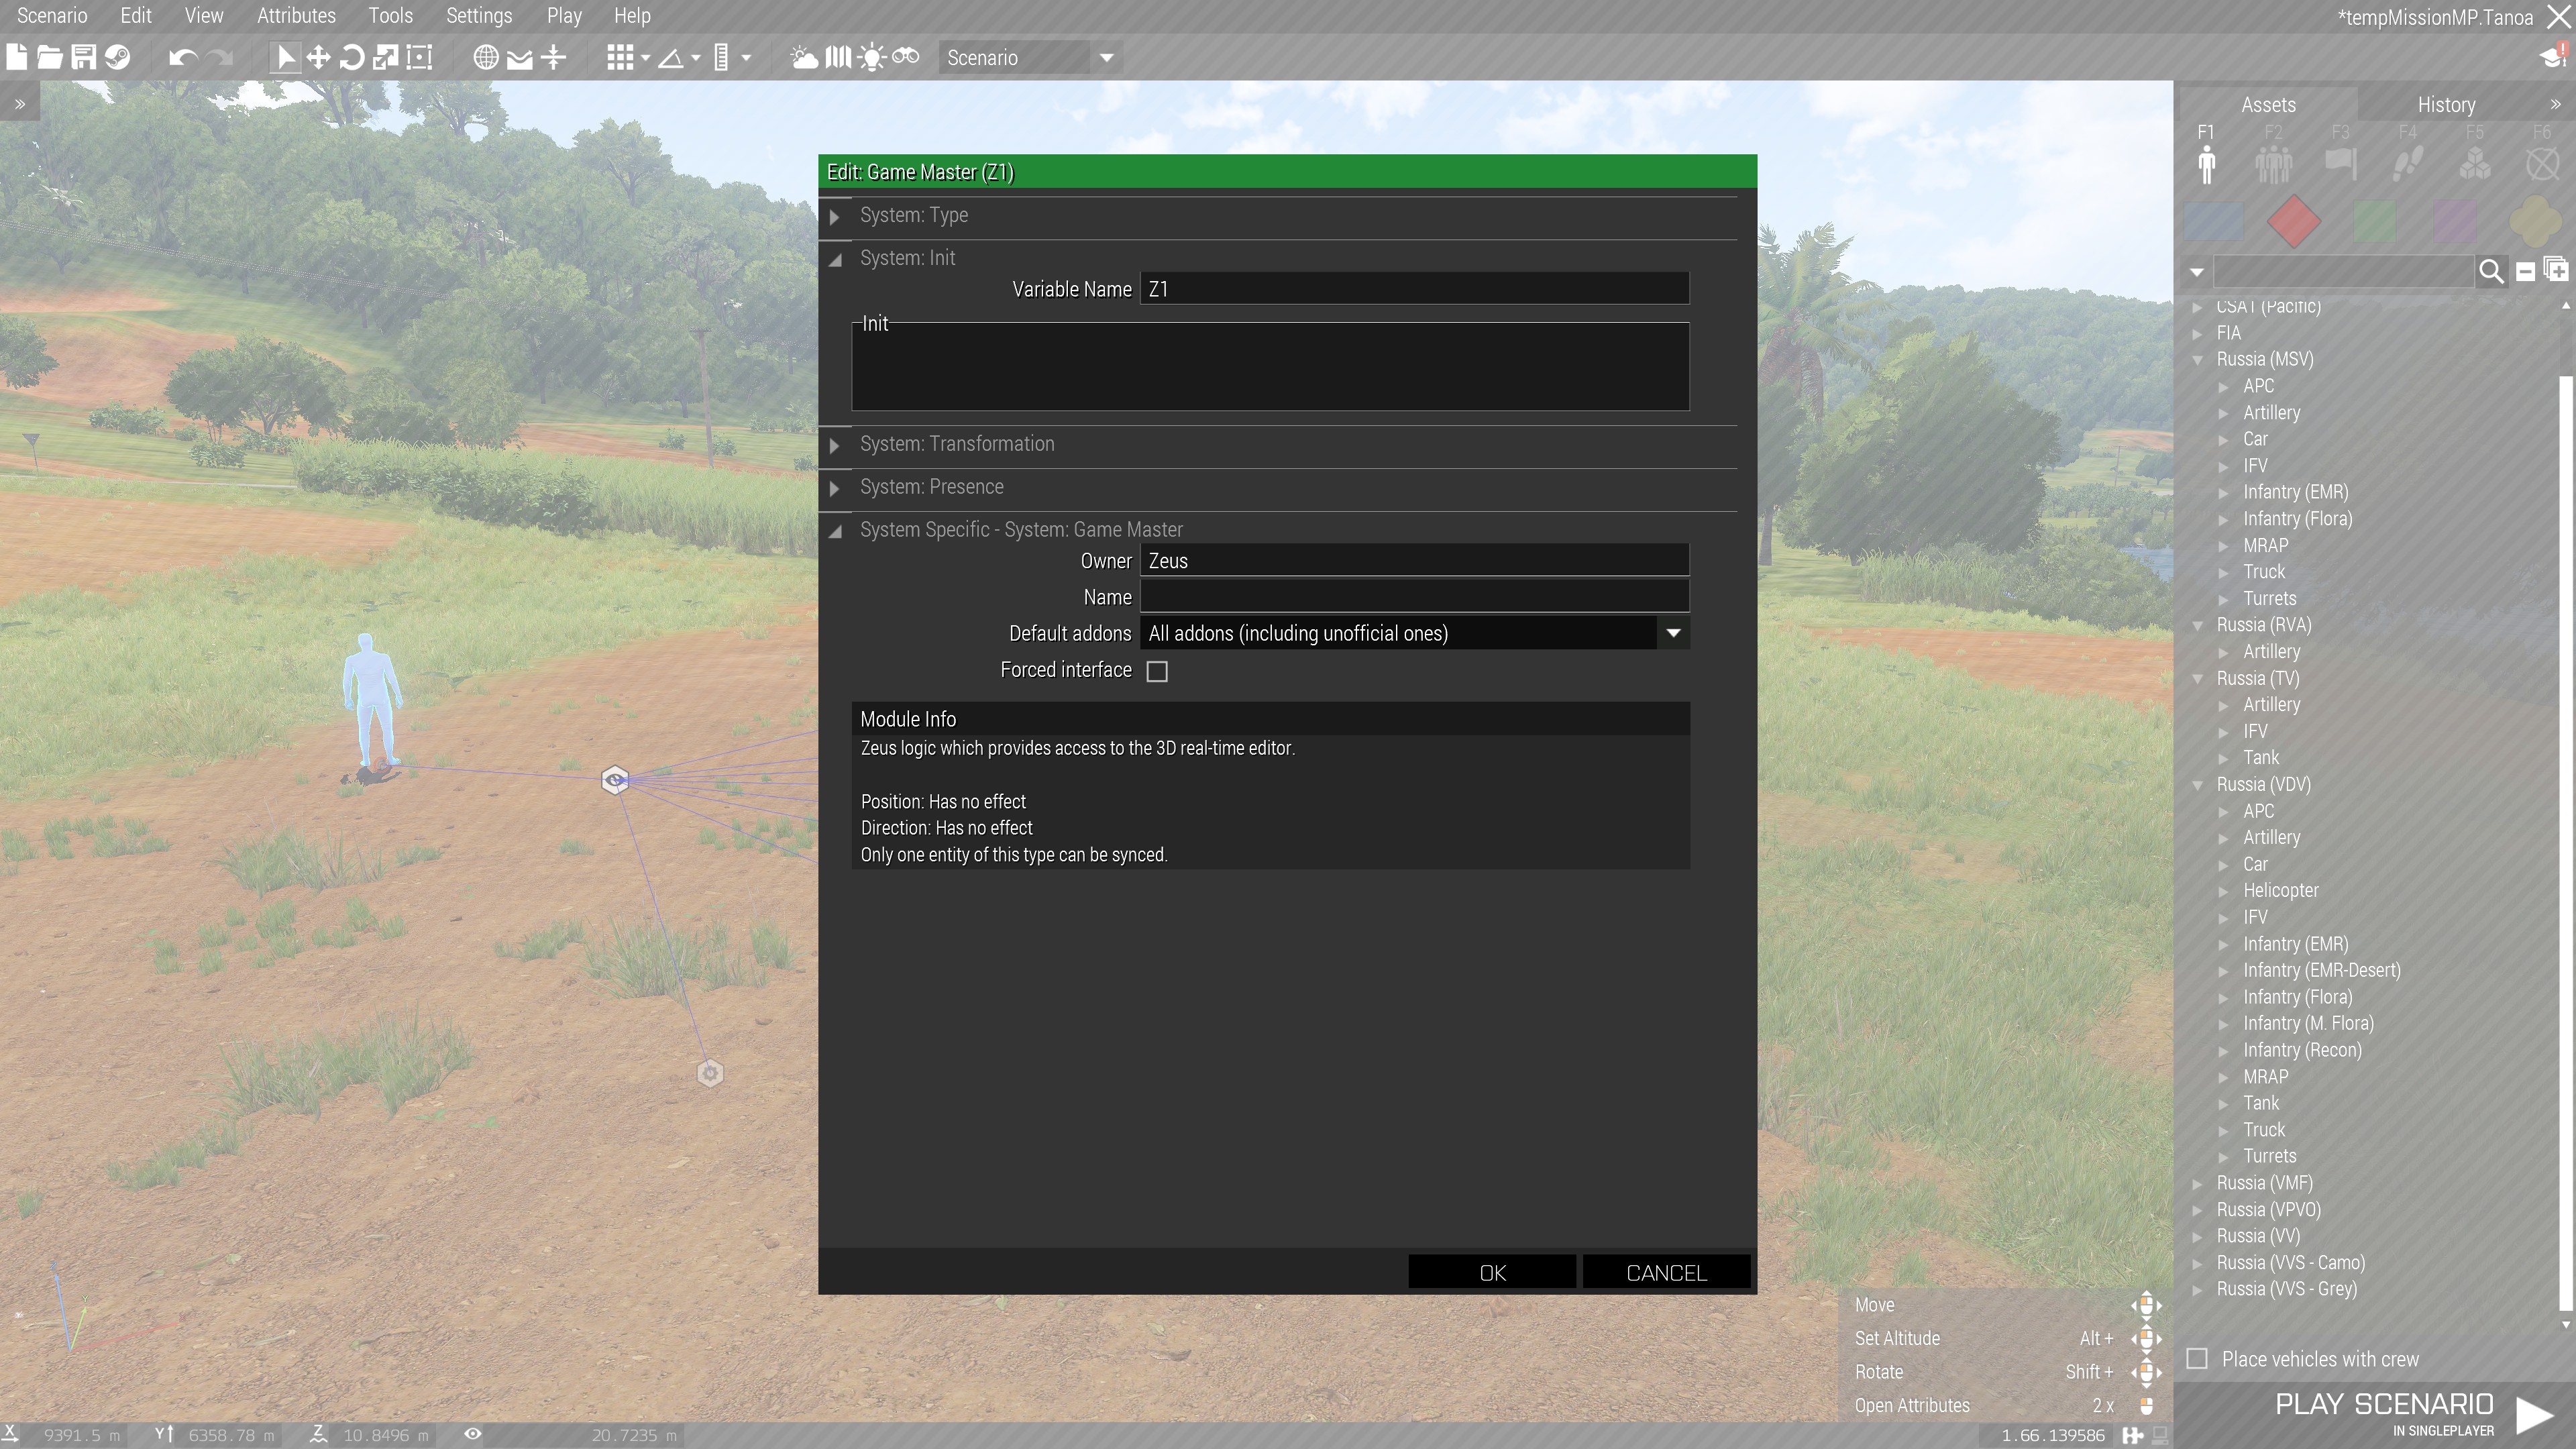Screen dimensions: 2576x1449
Task: Click the search magnifier in Assets panel
Action: pyautogui.click(x=2491, y=271)
